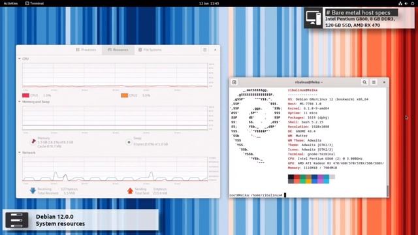Open search in the terminal window
The height and width of the screenshot is (235, 418).
pos(364,82)
